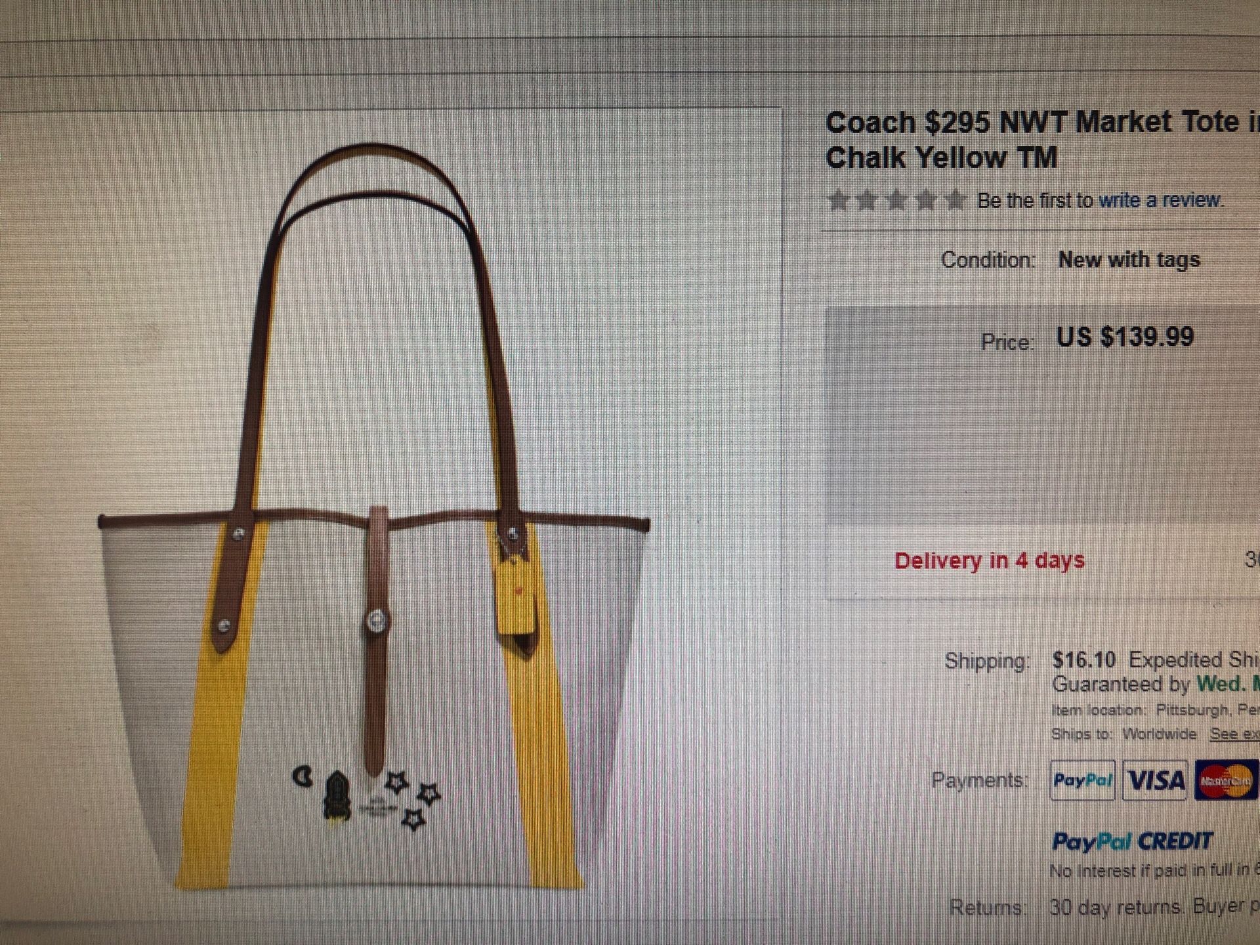
Task: Click the first rating star
Action: coord(838,199)
